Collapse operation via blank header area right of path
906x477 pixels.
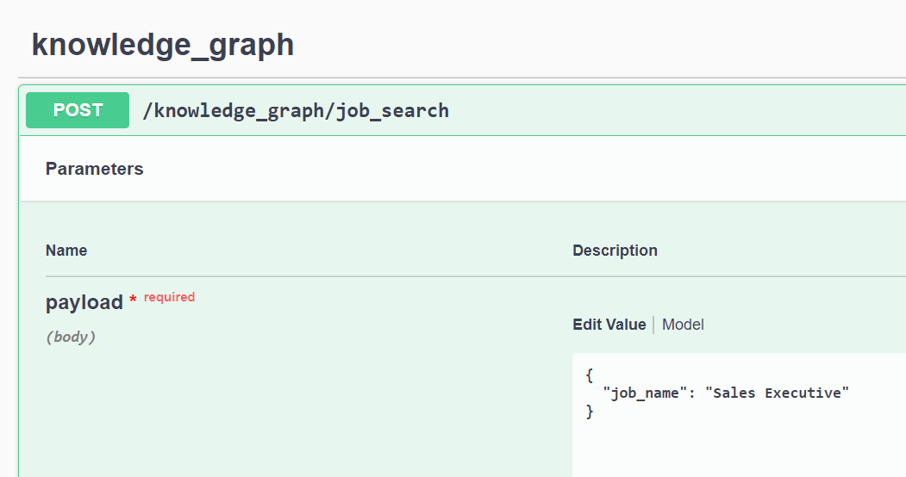[x=672, y=110]
